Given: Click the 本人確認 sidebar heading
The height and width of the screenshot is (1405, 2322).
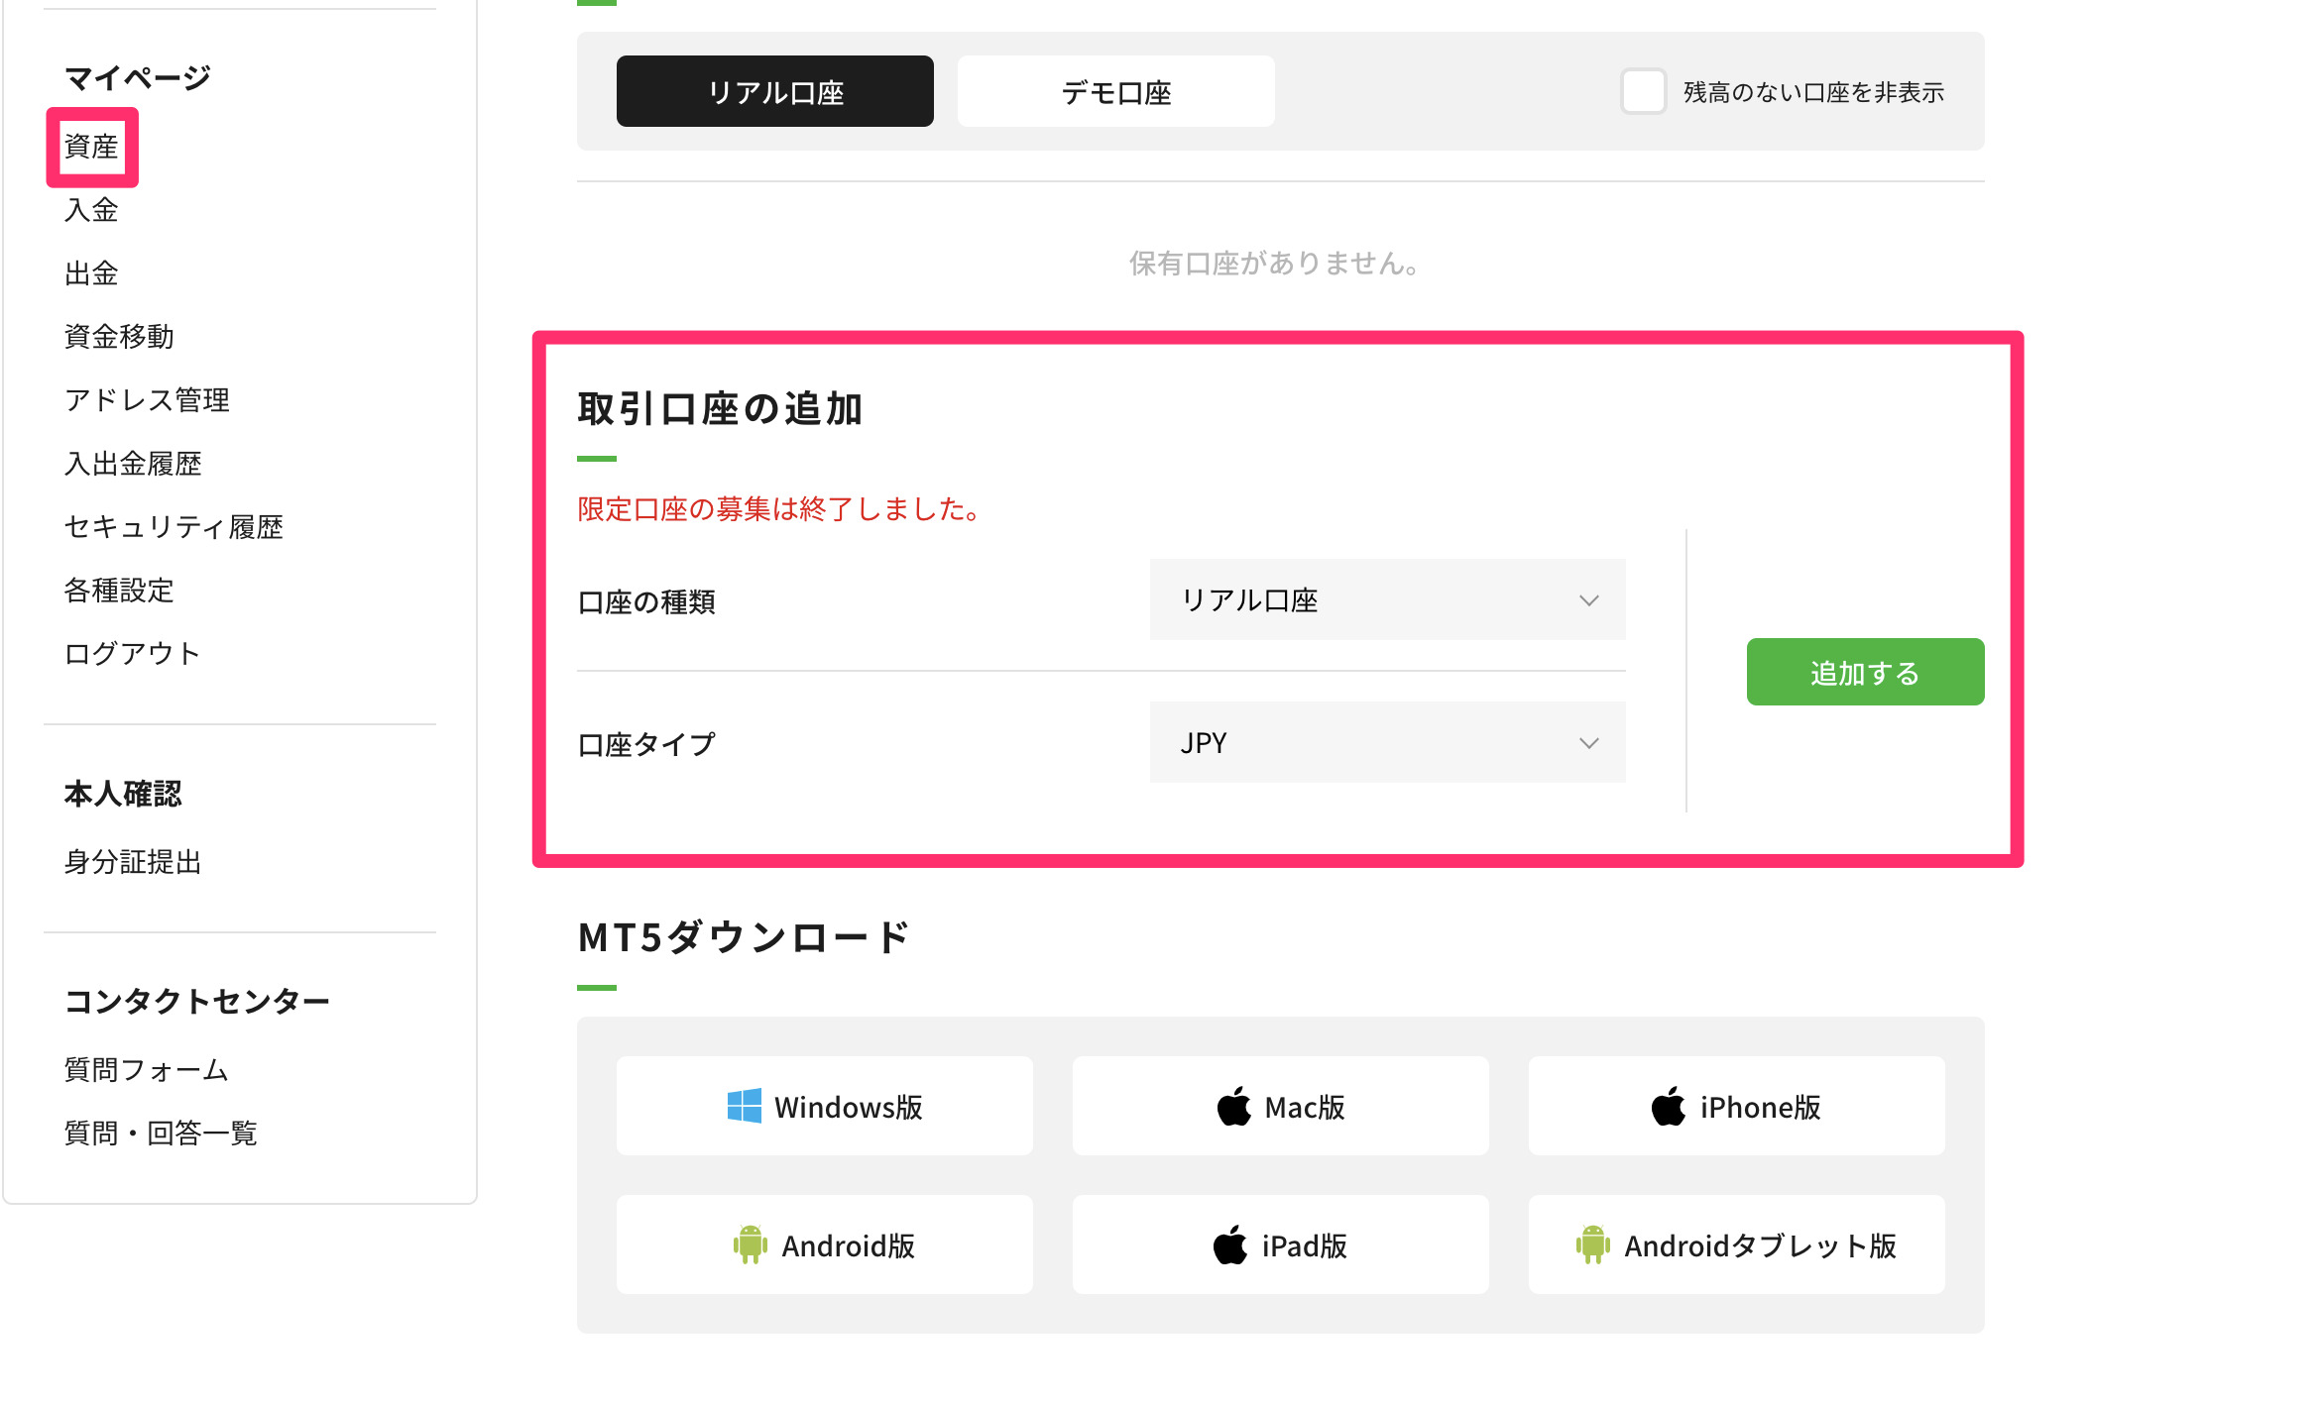Looking at the screenshot, I should point(123,794).
